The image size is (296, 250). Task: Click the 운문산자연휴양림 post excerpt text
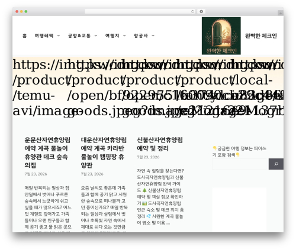[48, 209]
